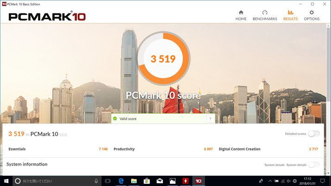Open the Action Center notifications icon

pos(322,181)
